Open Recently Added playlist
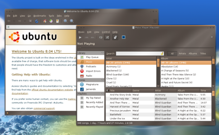 point(91,102)
